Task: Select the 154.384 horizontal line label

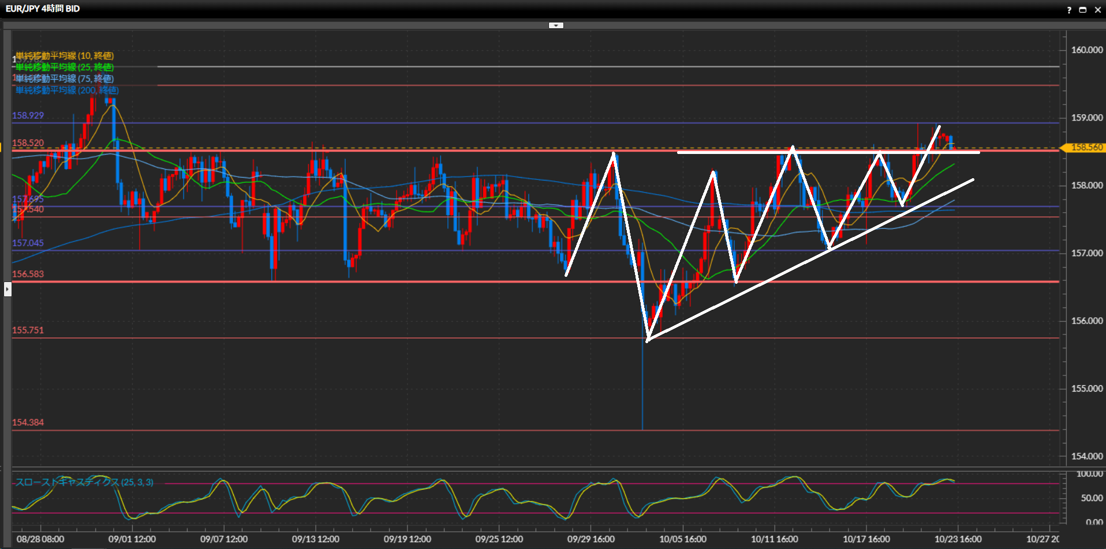Action: [28, 423]
